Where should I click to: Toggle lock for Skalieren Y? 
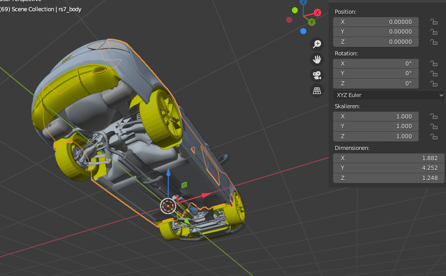click(433, 127)
